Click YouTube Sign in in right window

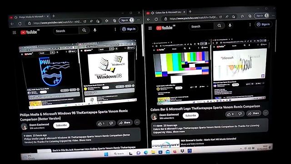[x=263, y=24]
